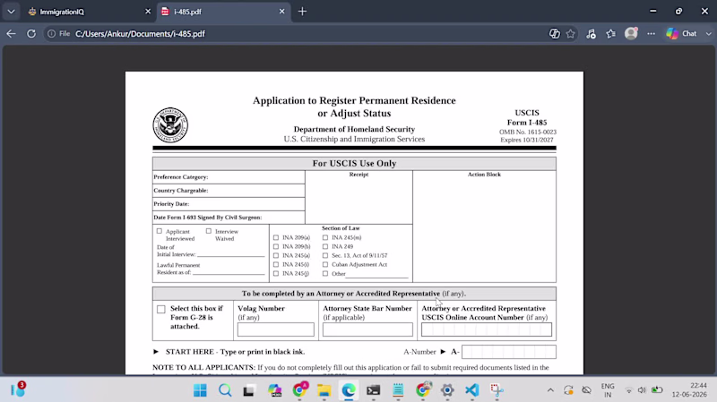Tick the INA 245(a) checkbox

[276, 255]
